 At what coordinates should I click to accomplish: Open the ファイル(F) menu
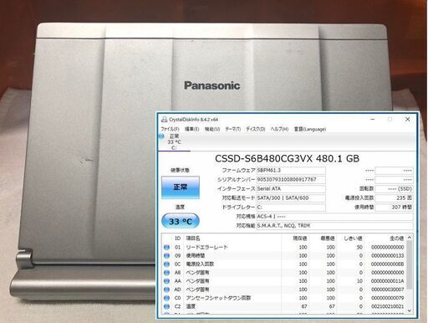pos(170,129)
